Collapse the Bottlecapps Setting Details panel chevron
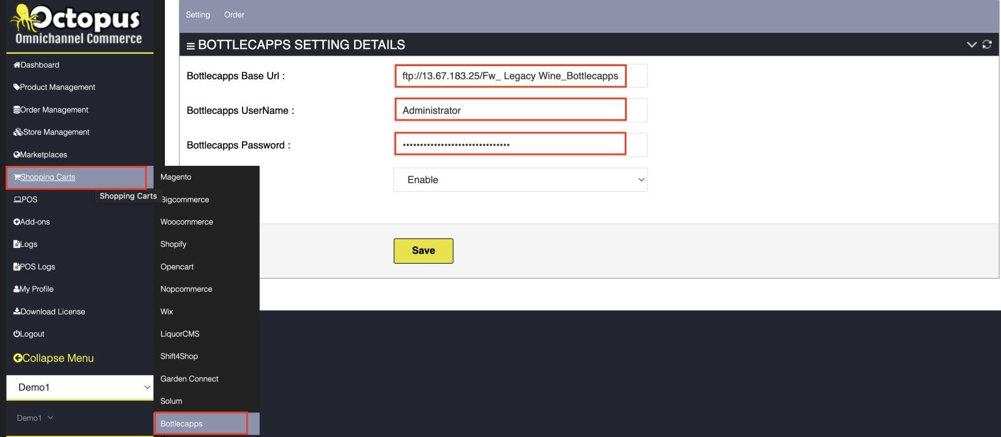Image resolution: width=1001 pixels, height=437 pixels. point(972,45)
